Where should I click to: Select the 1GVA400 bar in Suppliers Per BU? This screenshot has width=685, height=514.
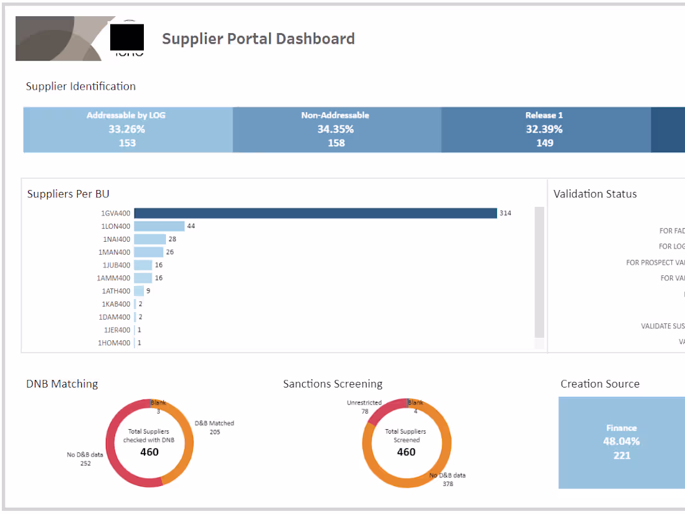coord(315,213)
